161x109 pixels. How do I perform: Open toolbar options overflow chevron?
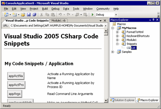point(159,15)
